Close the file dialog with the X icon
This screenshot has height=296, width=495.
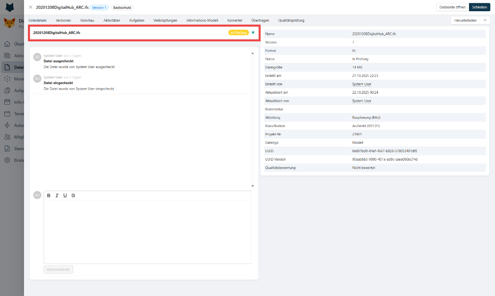pos(30,7)
